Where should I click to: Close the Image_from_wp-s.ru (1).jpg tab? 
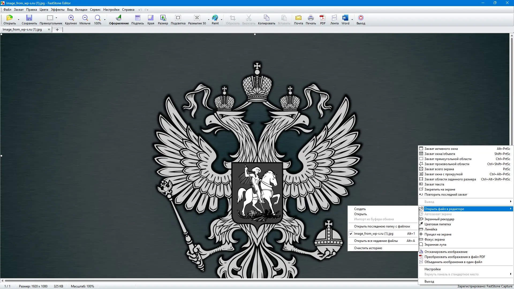click(x=49, y=29)
